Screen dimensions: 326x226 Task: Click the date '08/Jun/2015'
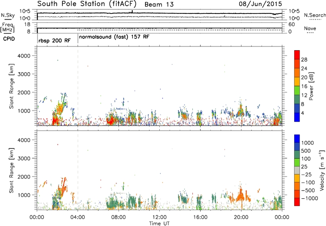point(260,4)
